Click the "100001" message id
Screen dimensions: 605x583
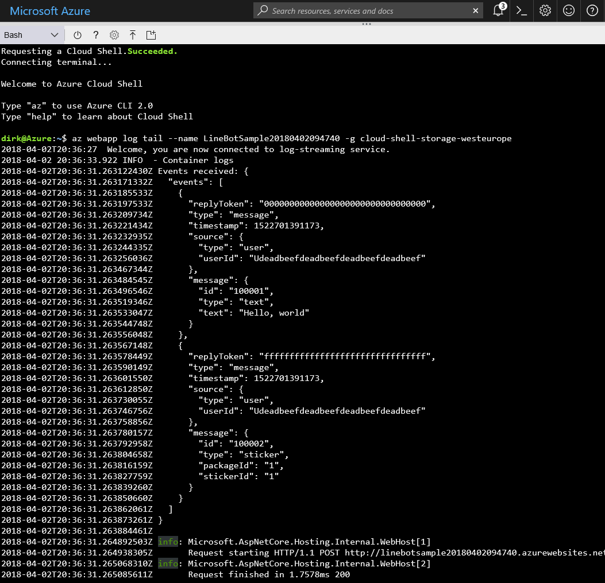click(249, 291)
